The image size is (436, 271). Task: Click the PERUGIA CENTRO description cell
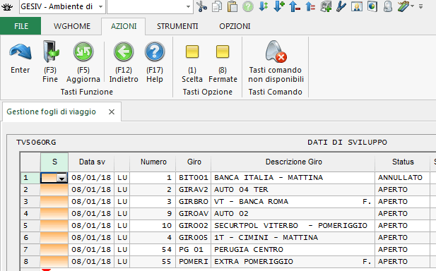tap(293, 250)
